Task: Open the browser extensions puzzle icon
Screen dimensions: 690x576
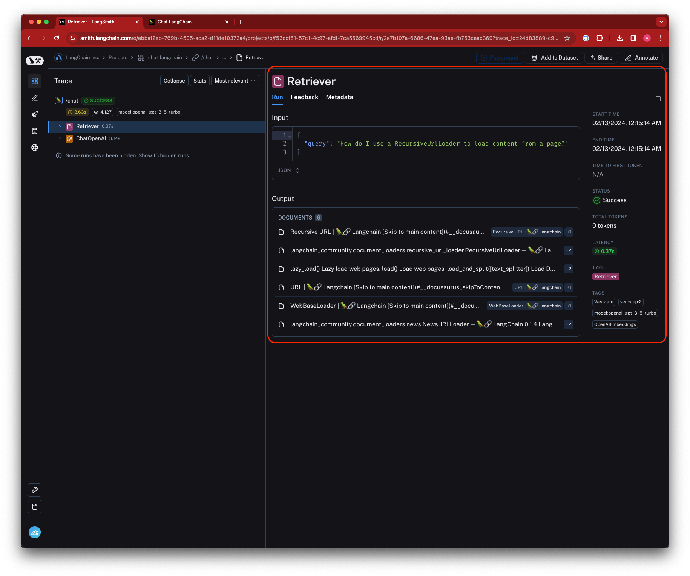Action: pos(600,38)
